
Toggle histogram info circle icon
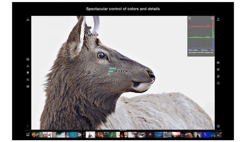[212, 18]
